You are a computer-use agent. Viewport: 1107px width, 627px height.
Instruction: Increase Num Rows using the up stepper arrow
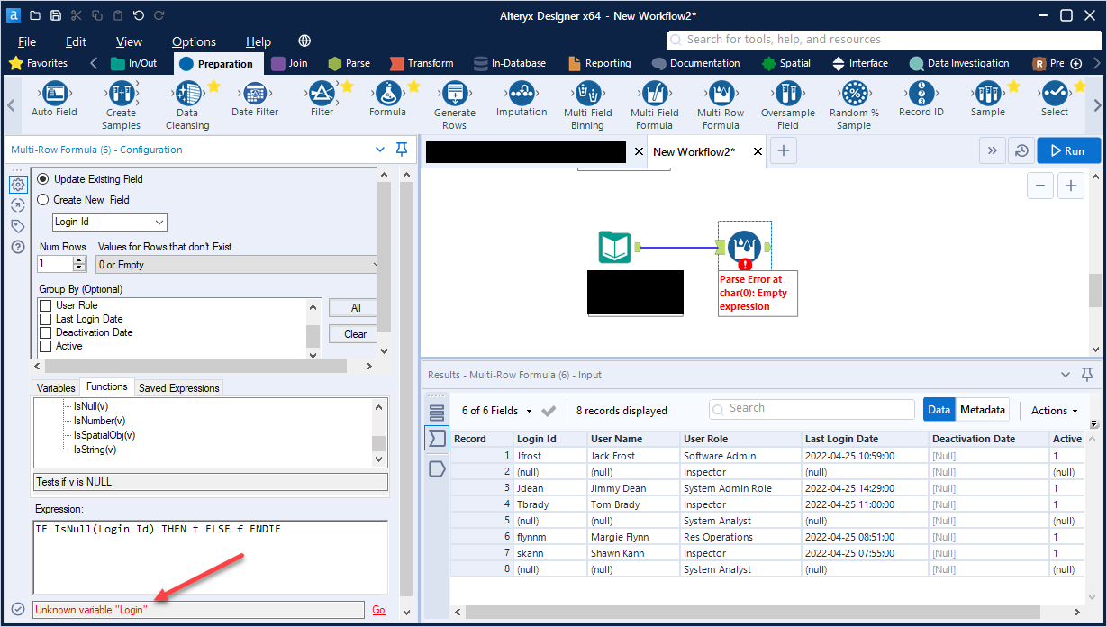79,259
